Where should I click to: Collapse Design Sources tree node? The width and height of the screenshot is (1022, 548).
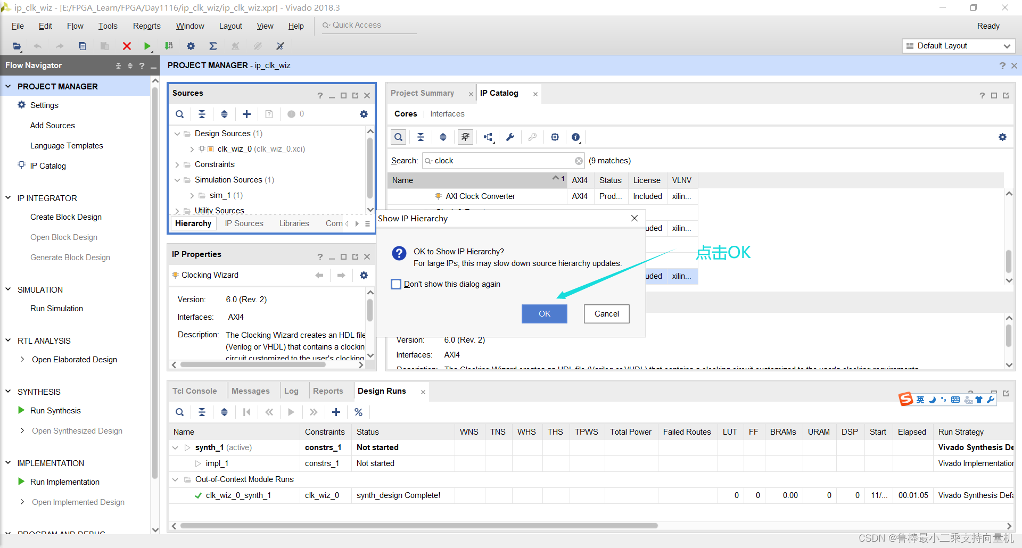177,134
